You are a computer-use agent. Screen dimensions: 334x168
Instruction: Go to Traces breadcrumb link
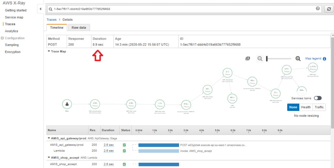52,20
